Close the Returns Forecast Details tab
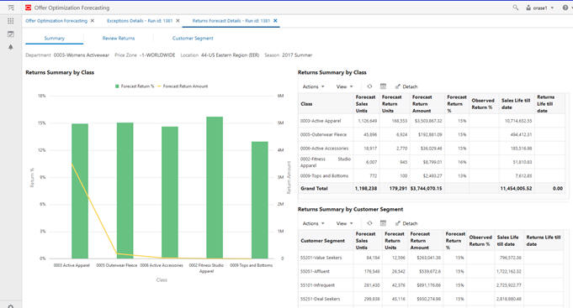The image size is (573, 308). [x=275, y=21]
